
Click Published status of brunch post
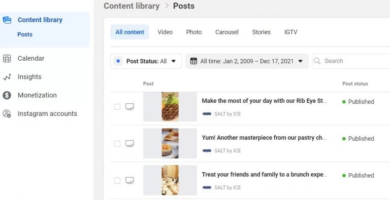click(361, 175)
